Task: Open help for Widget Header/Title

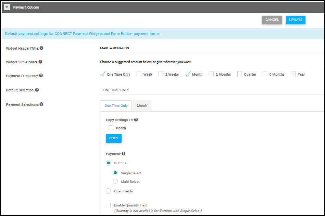Action: (41, 48)
